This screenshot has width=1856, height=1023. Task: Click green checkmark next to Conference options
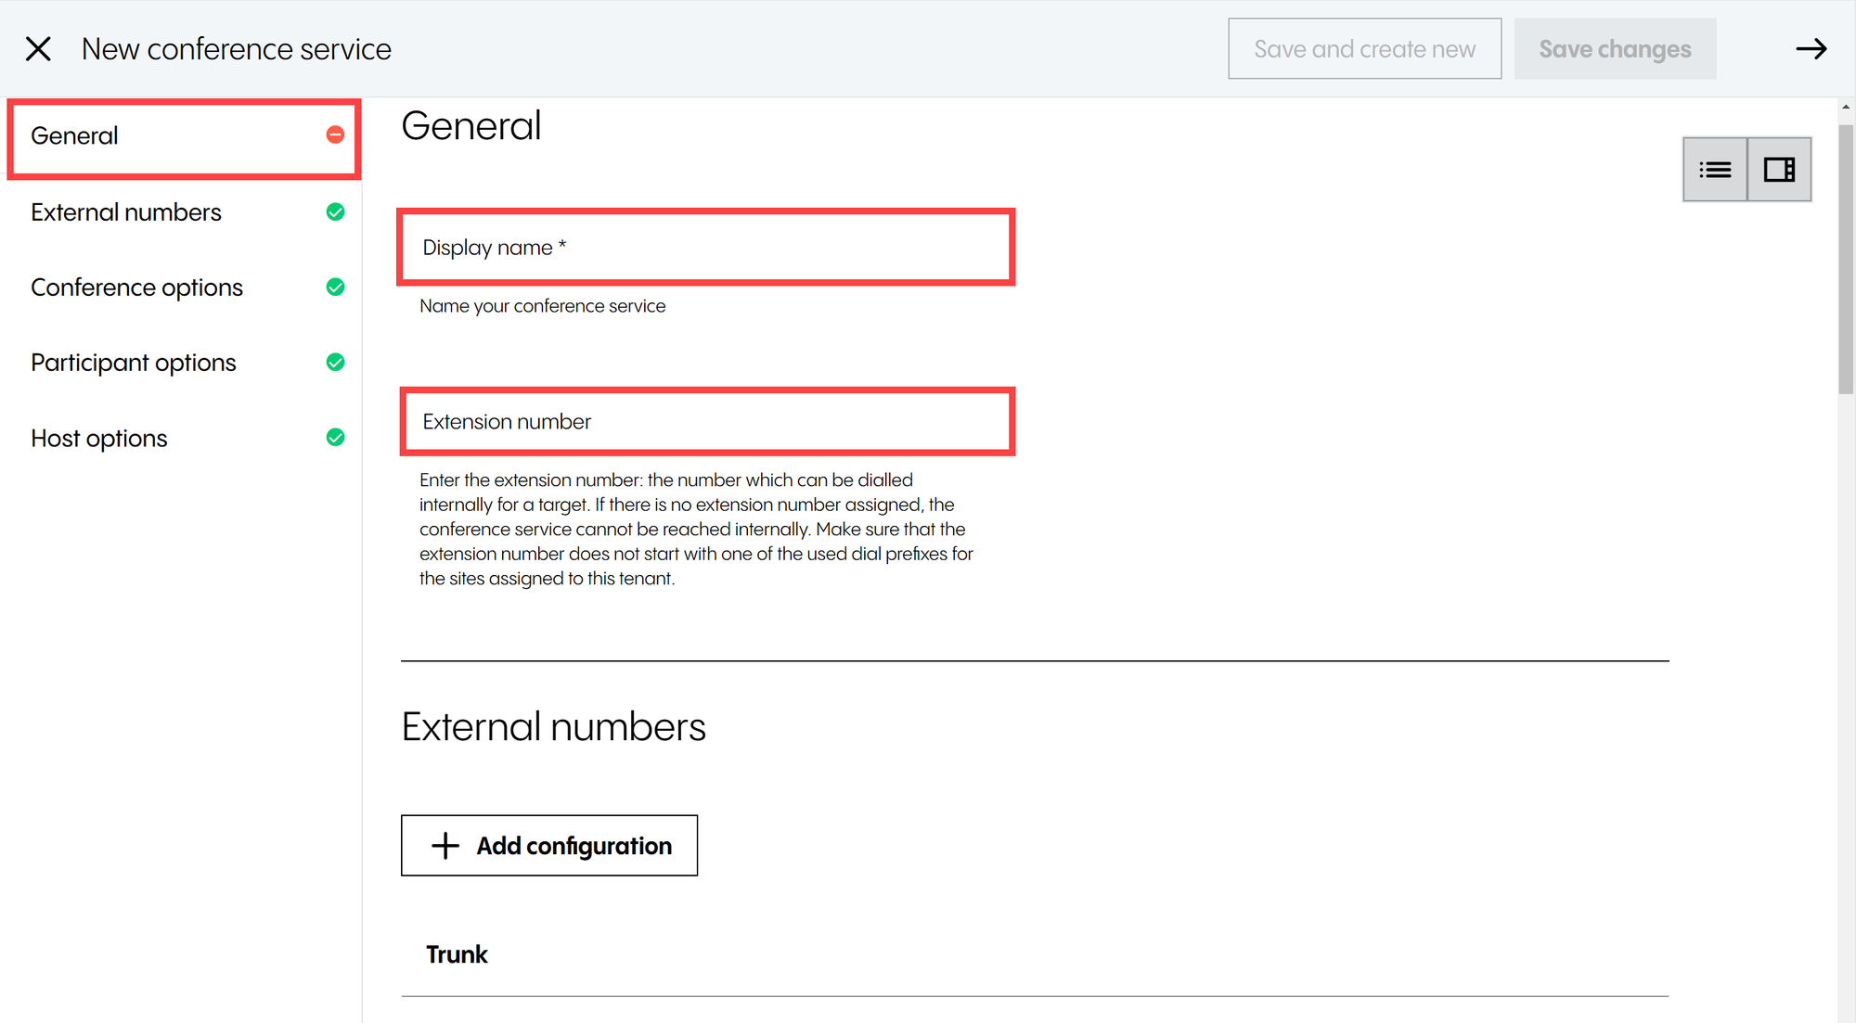click(335, 288)
